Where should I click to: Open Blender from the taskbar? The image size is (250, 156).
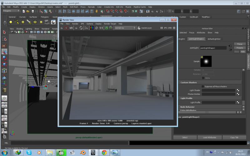[83, 153]
